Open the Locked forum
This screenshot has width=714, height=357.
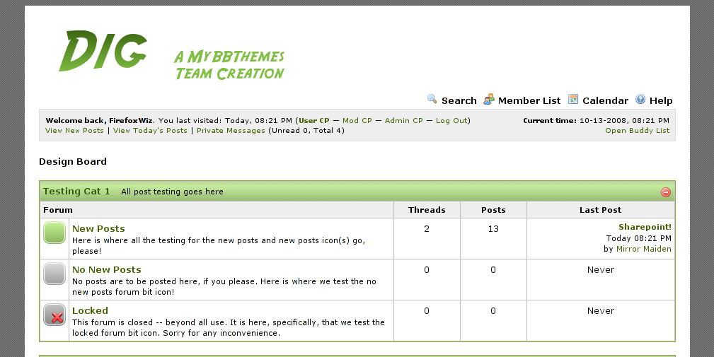click(90, 310)
